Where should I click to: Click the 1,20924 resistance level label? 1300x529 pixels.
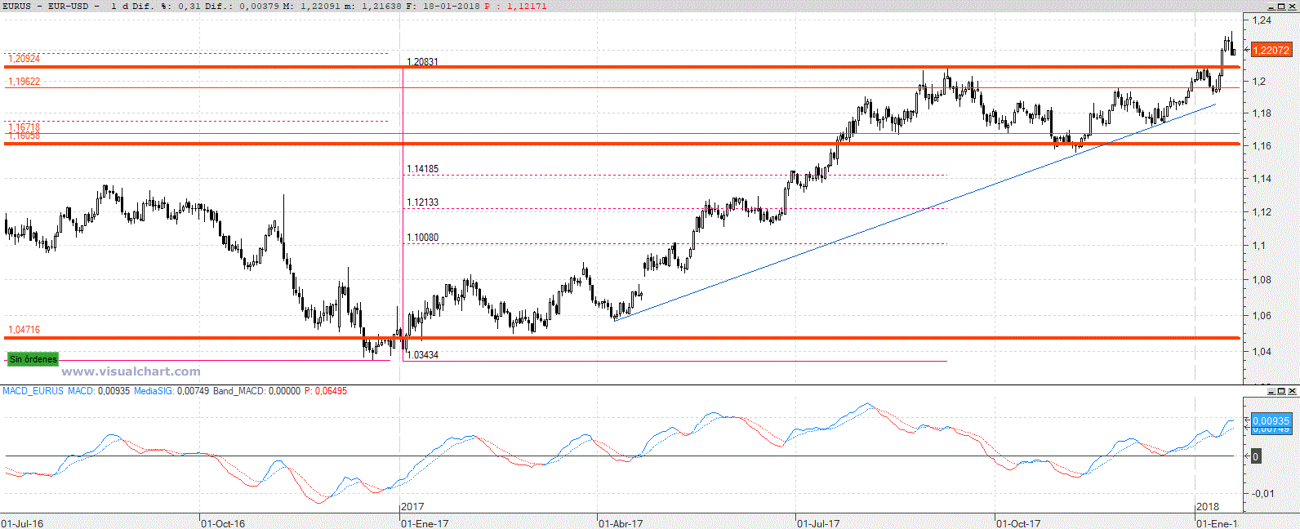pos(24,59)
